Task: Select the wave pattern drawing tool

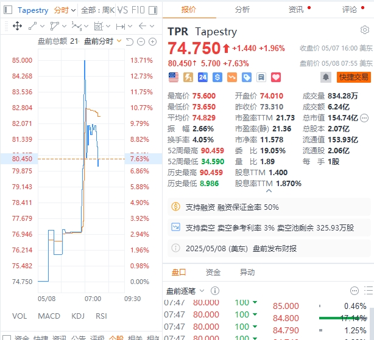Action: click(x=77, y=26)
